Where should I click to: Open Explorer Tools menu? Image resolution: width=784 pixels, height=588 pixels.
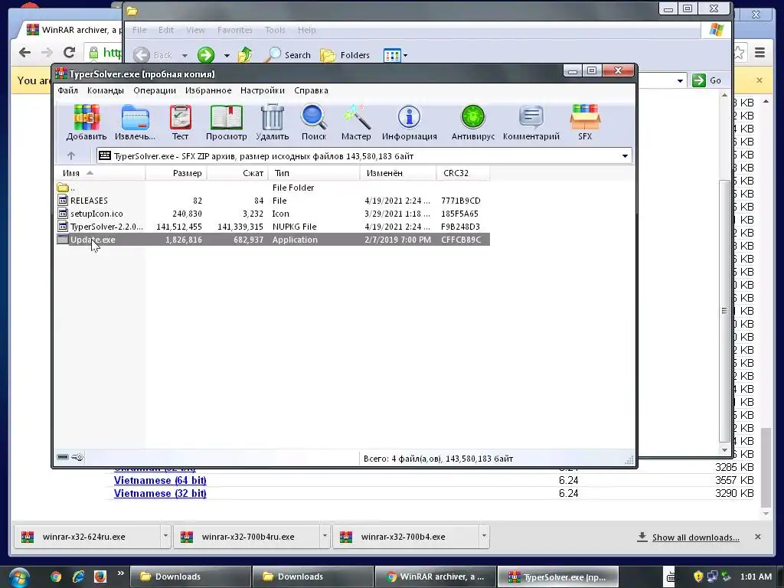coord(275,30)
